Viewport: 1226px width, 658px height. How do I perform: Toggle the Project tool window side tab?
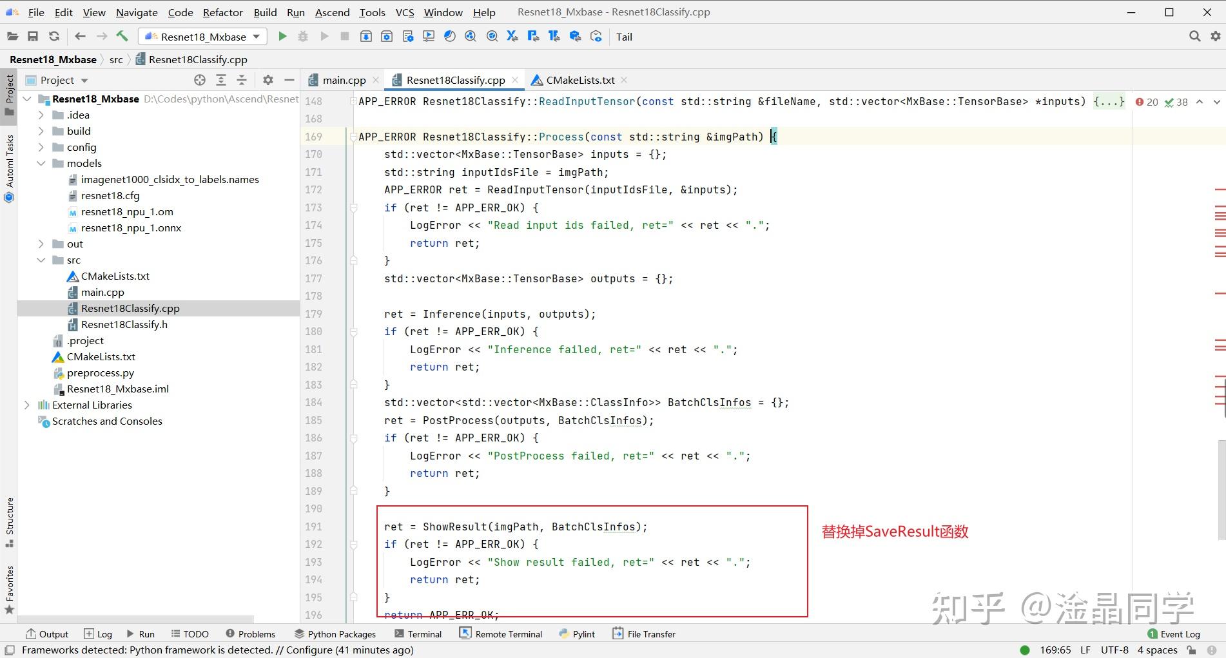[9, 95]
